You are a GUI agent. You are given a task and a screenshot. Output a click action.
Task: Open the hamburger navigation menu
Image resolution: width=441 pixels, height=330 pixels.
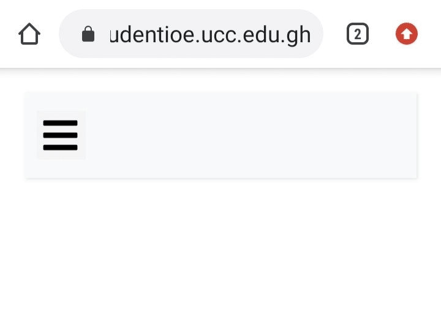(x=61, y=135)
